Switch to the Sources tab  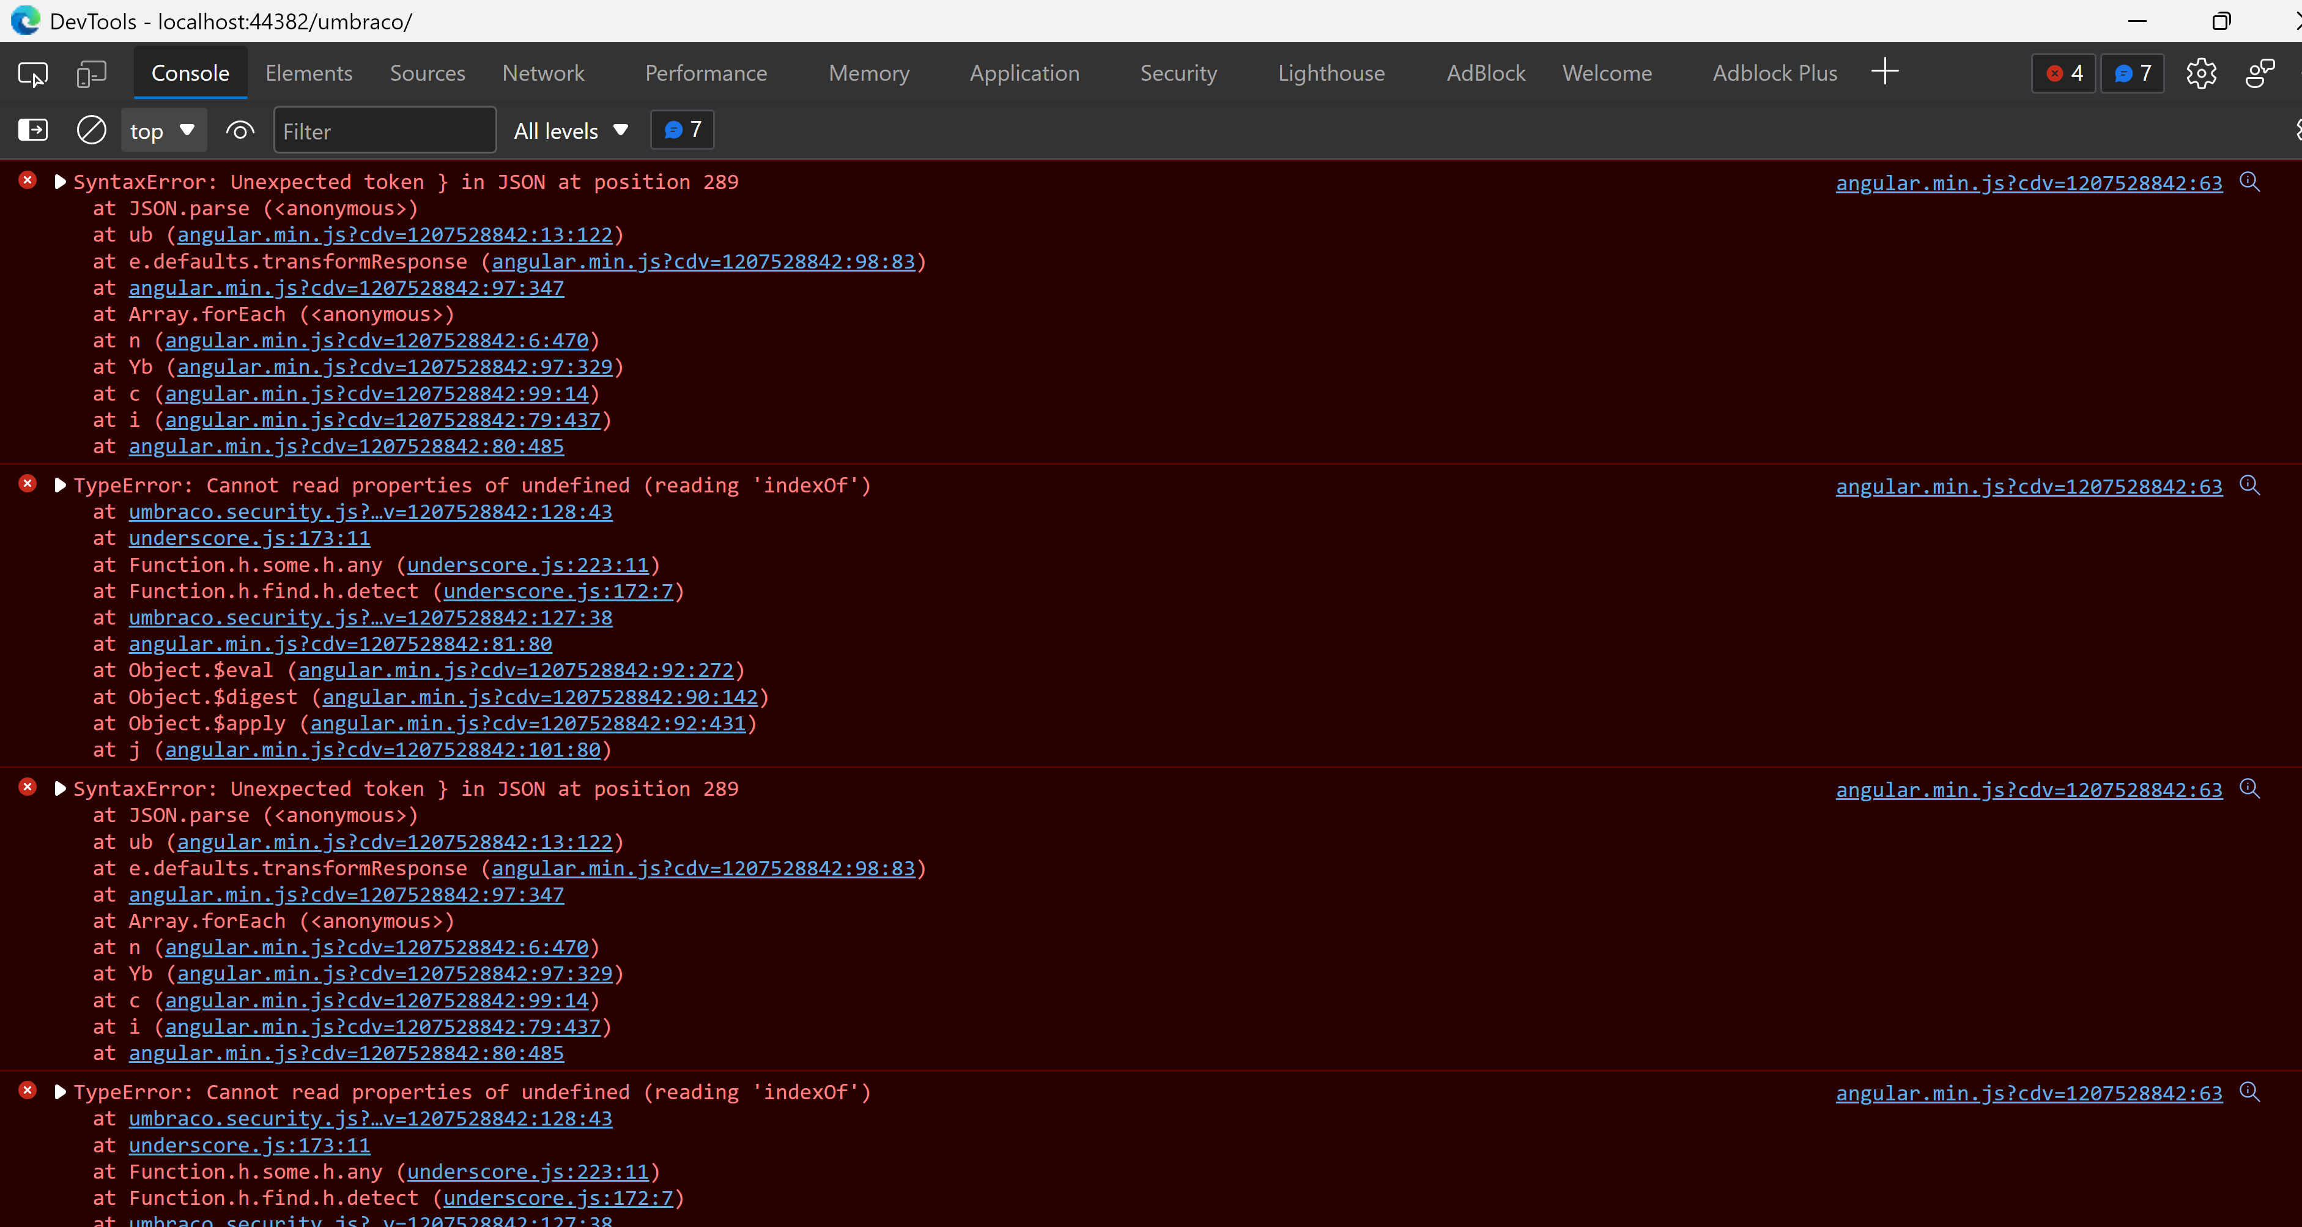pyautogui.click(x=427, y=73)
